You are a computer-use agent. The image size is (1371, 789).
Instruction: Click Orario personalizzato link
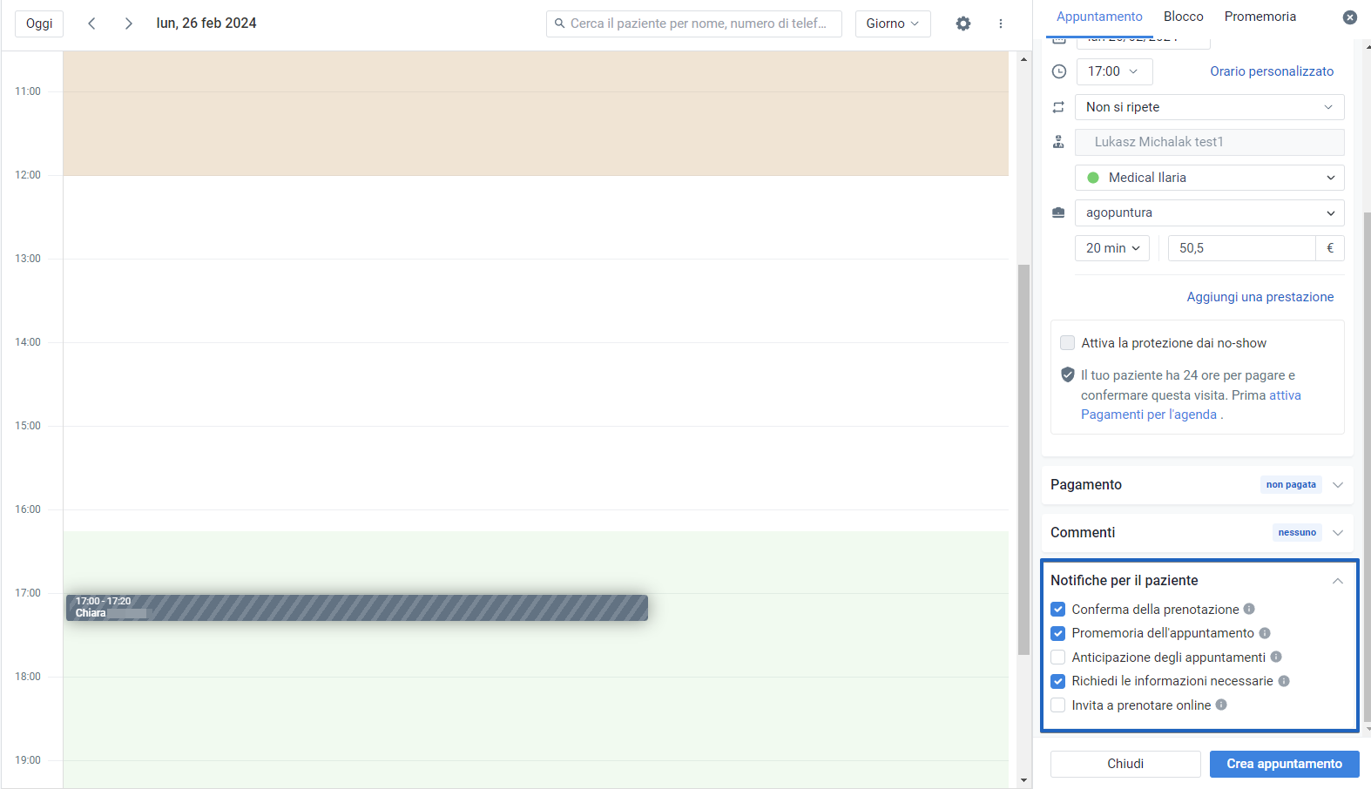[x=1272, y=71]
